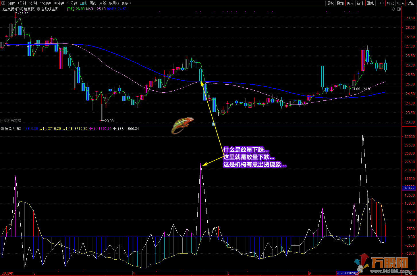Image resolution: width=417 pixels, height=276 pixels.
Task: Expand the 更多 periods menu
Action: click(x=126, y=3)
